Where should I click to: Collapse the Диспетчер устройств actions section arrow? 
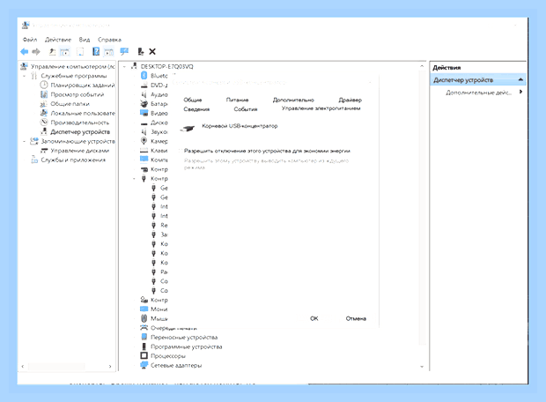(x=520, y=80)
